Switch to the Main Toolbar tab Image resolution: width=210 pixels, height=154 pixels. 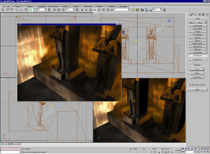click(6, 7)
